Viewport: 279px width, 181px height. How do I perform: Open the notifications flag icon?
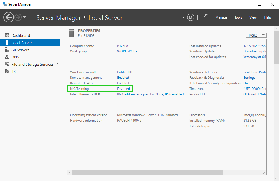click(x=206, y=17)
